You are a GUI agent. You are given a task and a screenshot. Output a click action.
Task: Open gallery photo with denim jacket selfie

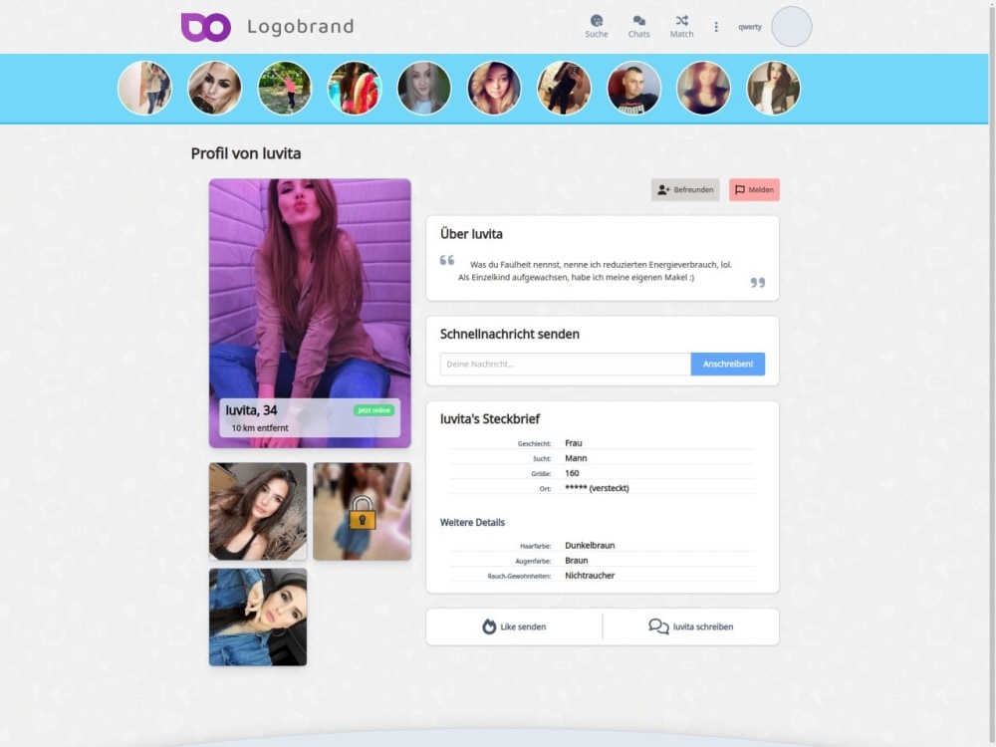click(258, 617)
